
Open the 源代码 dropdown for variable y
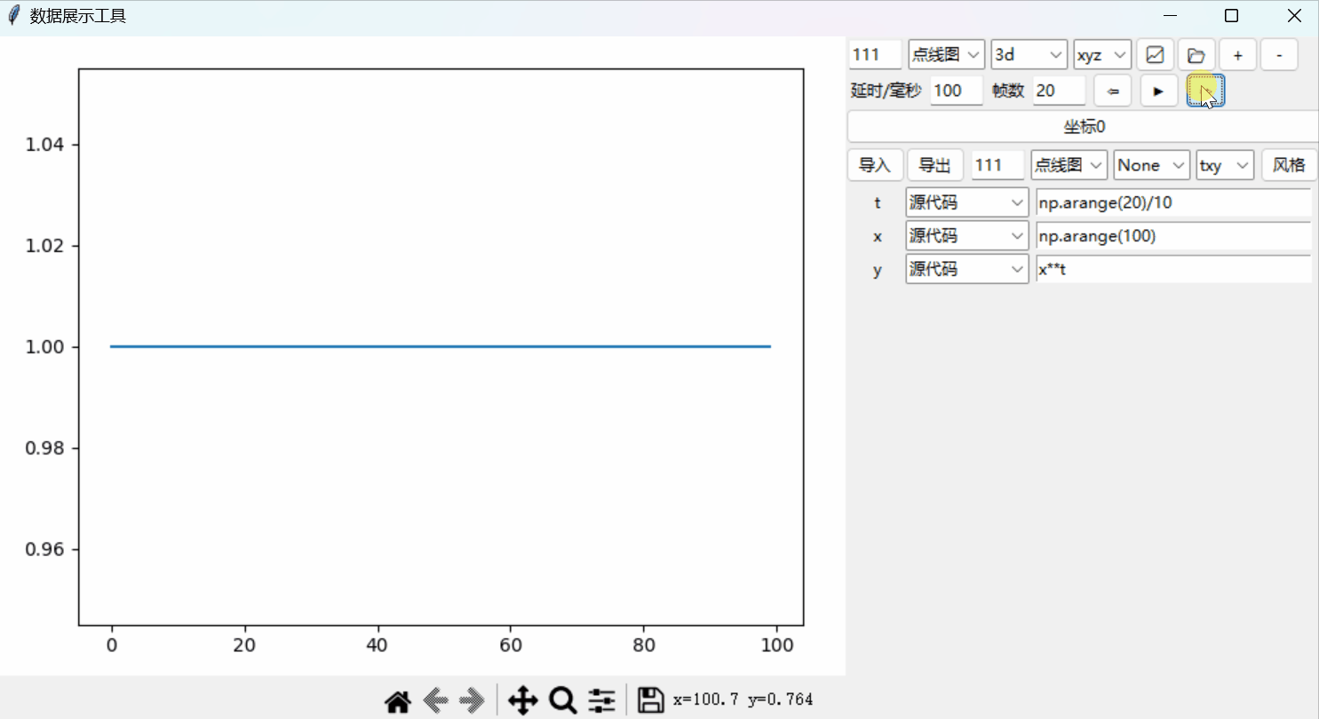click(x=967, y=269)
